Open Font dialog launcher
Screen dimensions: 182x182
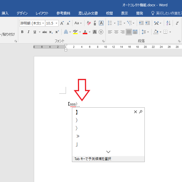click(103, 41)
